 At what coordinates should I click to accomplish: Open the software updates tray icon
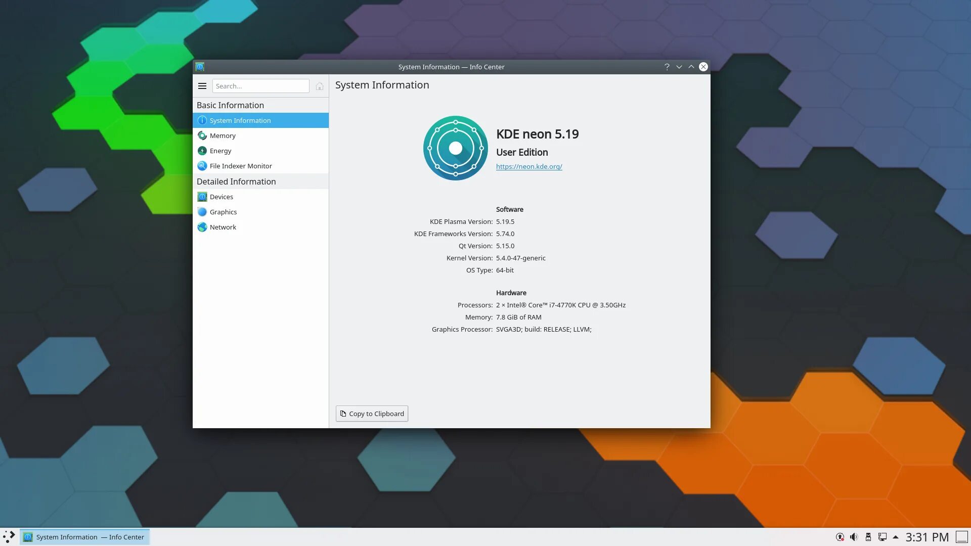[x=840, y=537]
